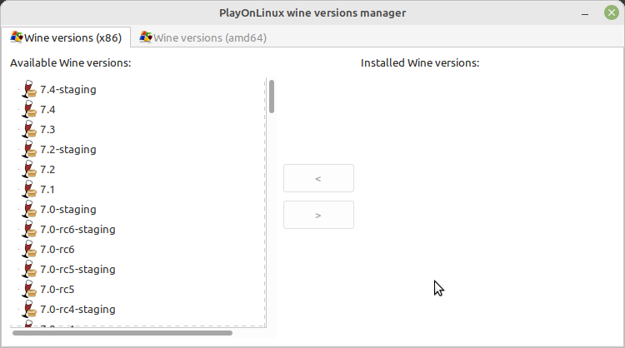
Task: Select the 7.3 version entry
Action: [x=47, y=129]
